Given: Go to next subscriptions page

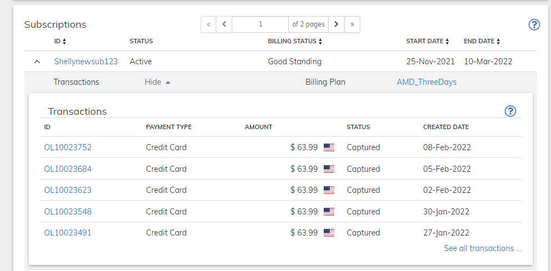Looking at the screenshot, I should point(336,24).
